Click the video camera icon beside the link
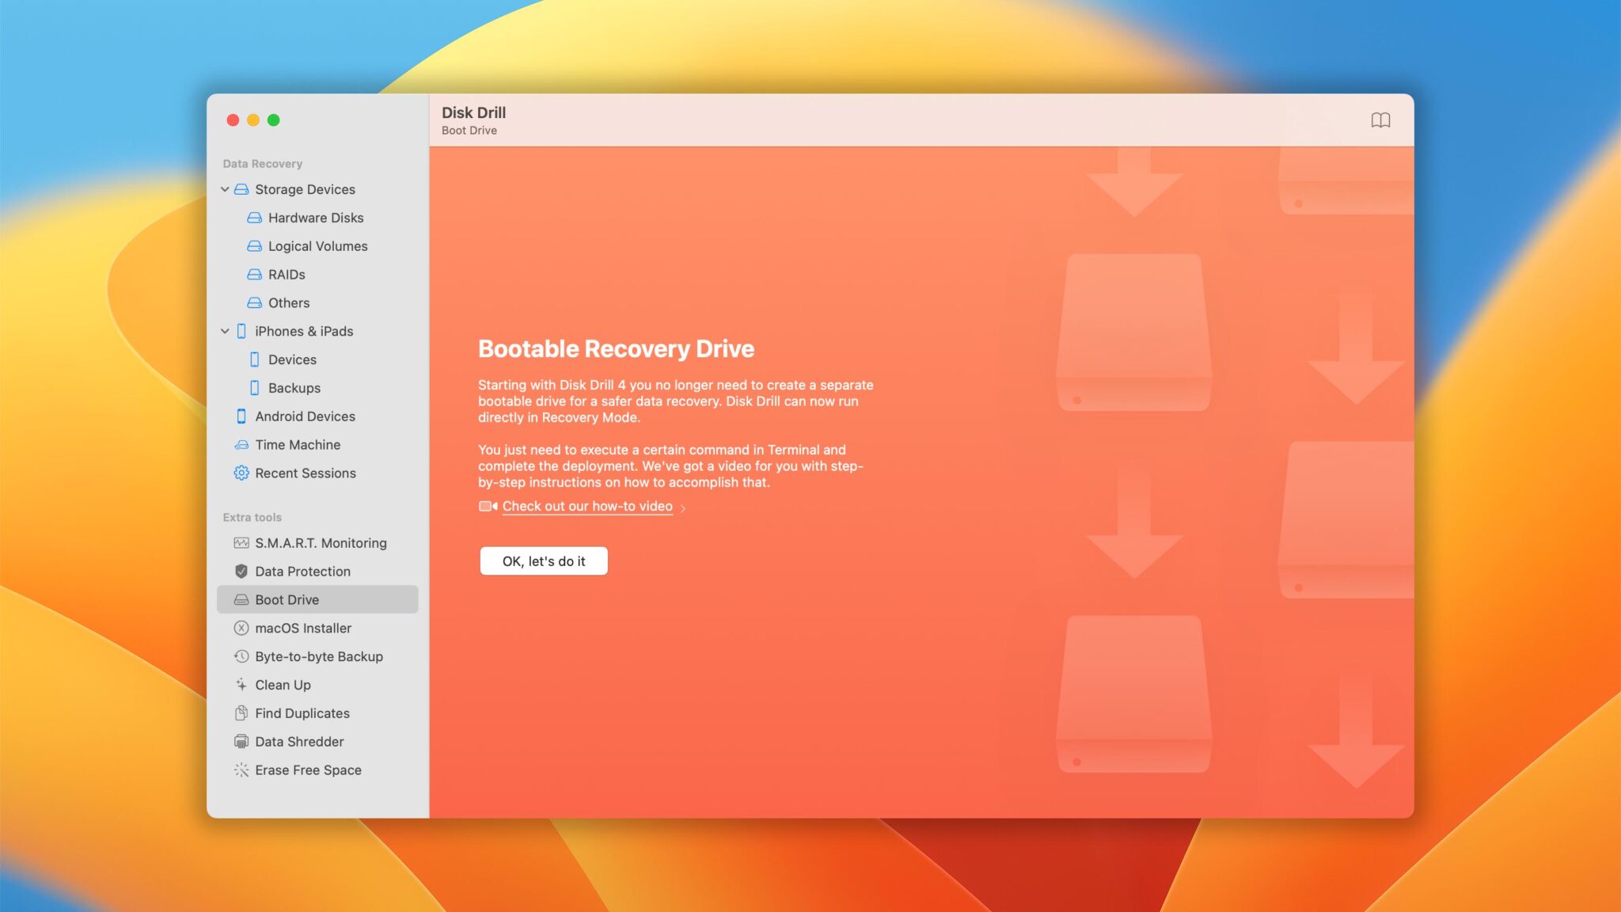 tap(486, 506)
